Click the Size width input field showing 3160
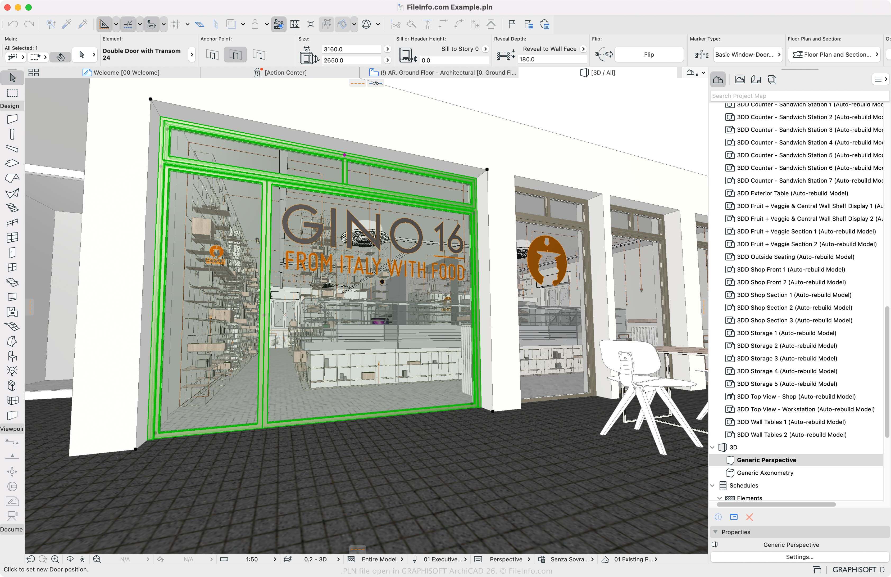The width and height of the screenshot is (891, 577). pos(351,49)
